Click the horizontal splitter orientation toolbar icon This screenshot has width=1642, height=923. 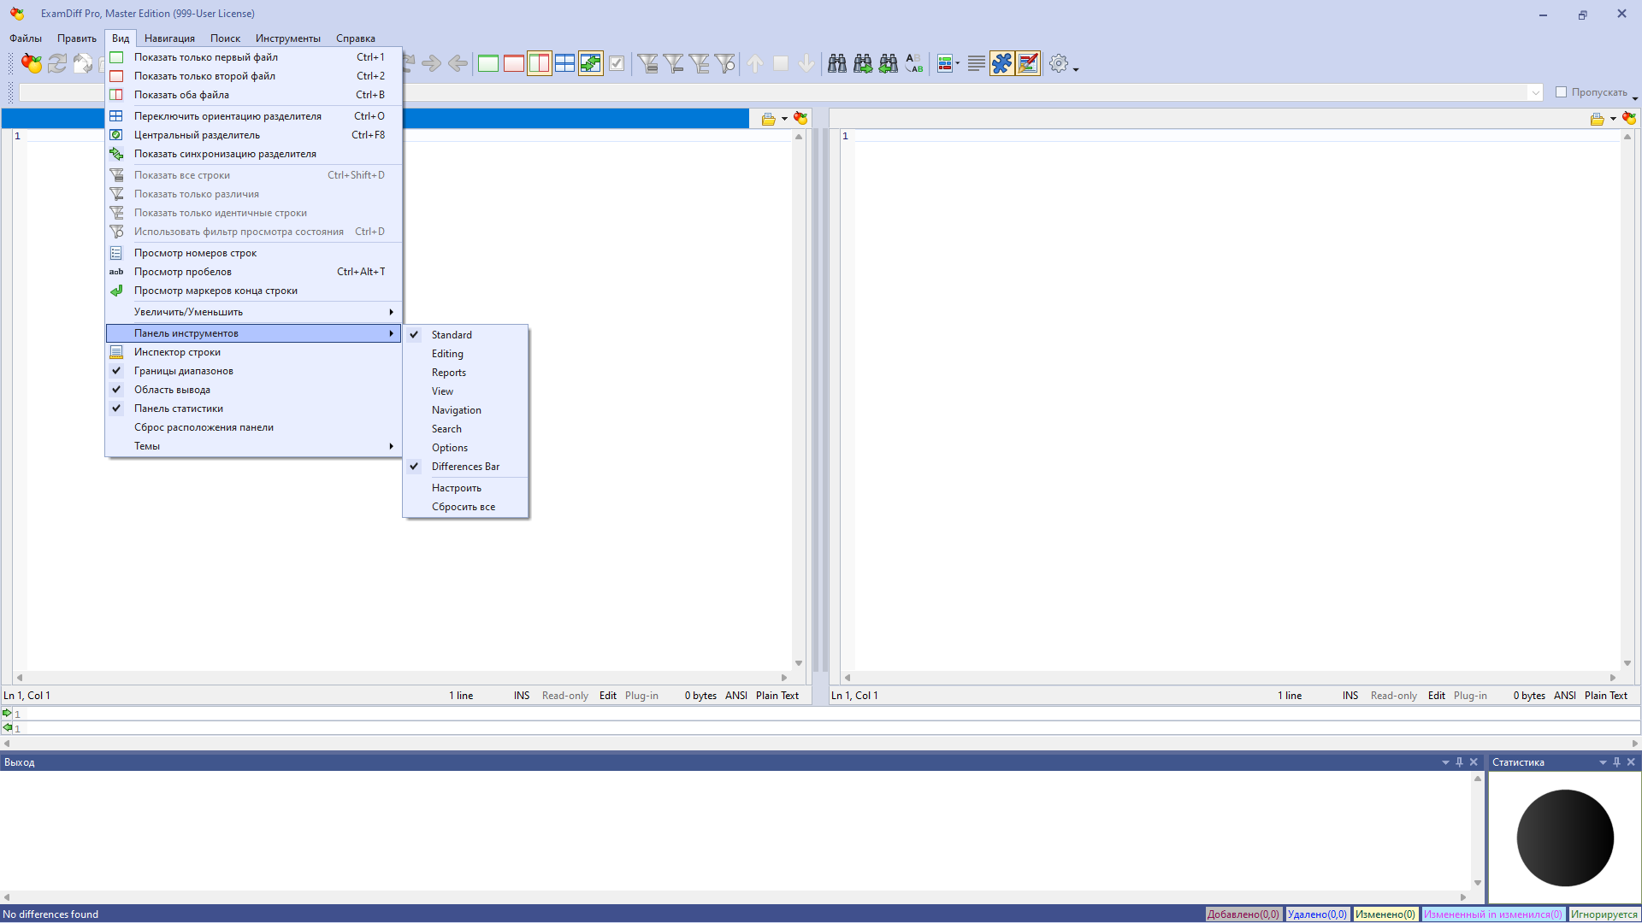[x=564, y=63]
